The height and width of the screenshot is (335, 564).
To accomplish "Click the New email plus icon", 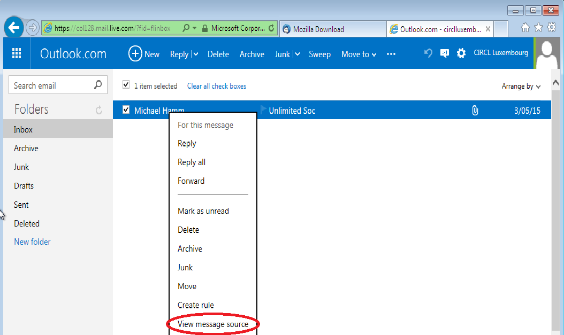I will (x=135, y=54).
